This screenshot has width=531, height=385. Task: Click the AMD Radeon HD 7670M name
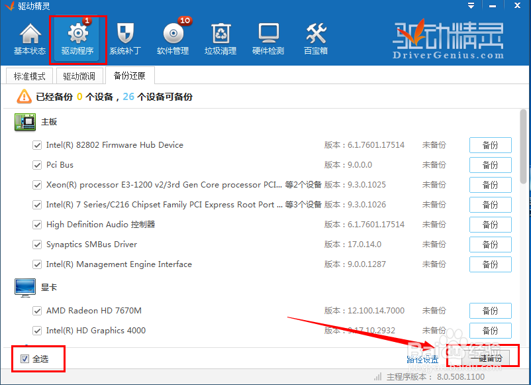click(x=94, y=311)
